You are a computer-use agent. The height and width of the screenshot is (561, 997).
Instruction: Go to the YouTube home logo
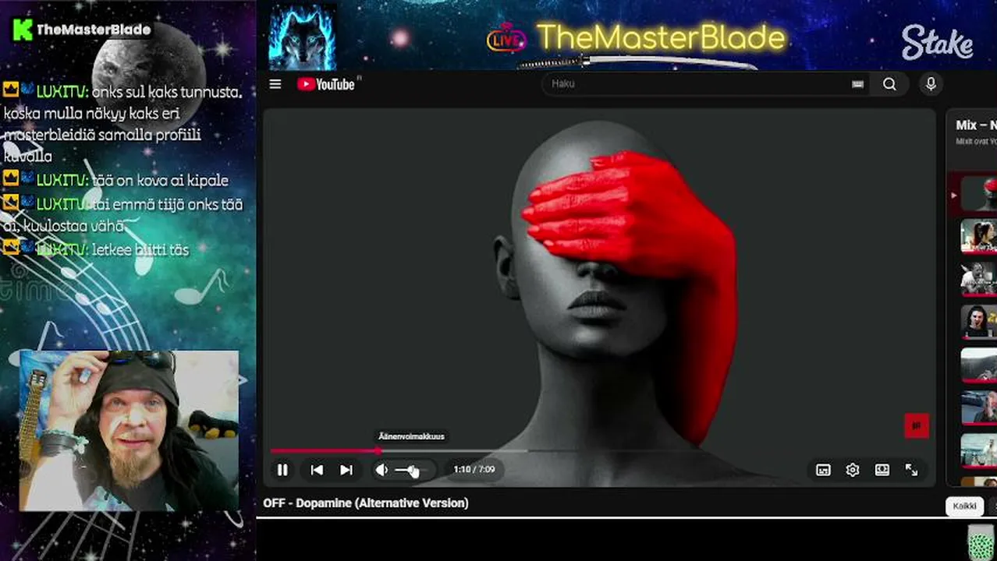click(x=326, y=84)
